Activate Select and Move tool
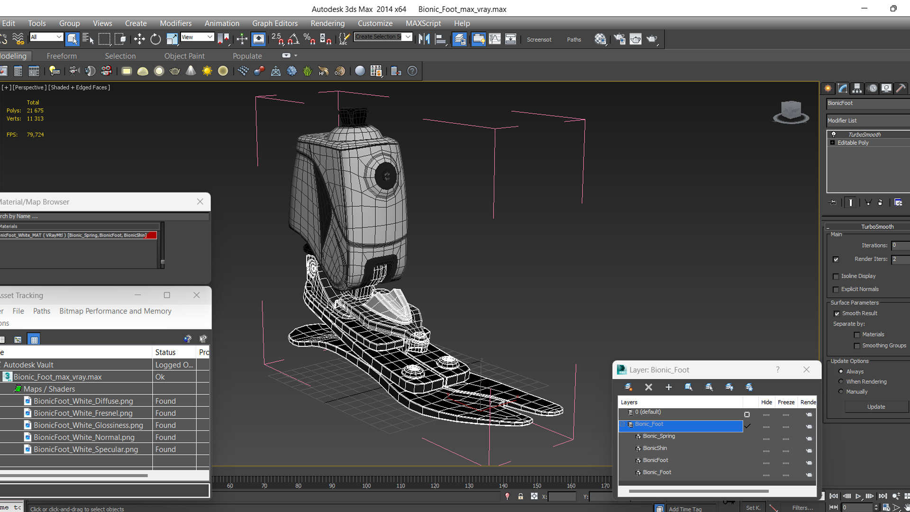910x512 pixels. click(139, 39)
